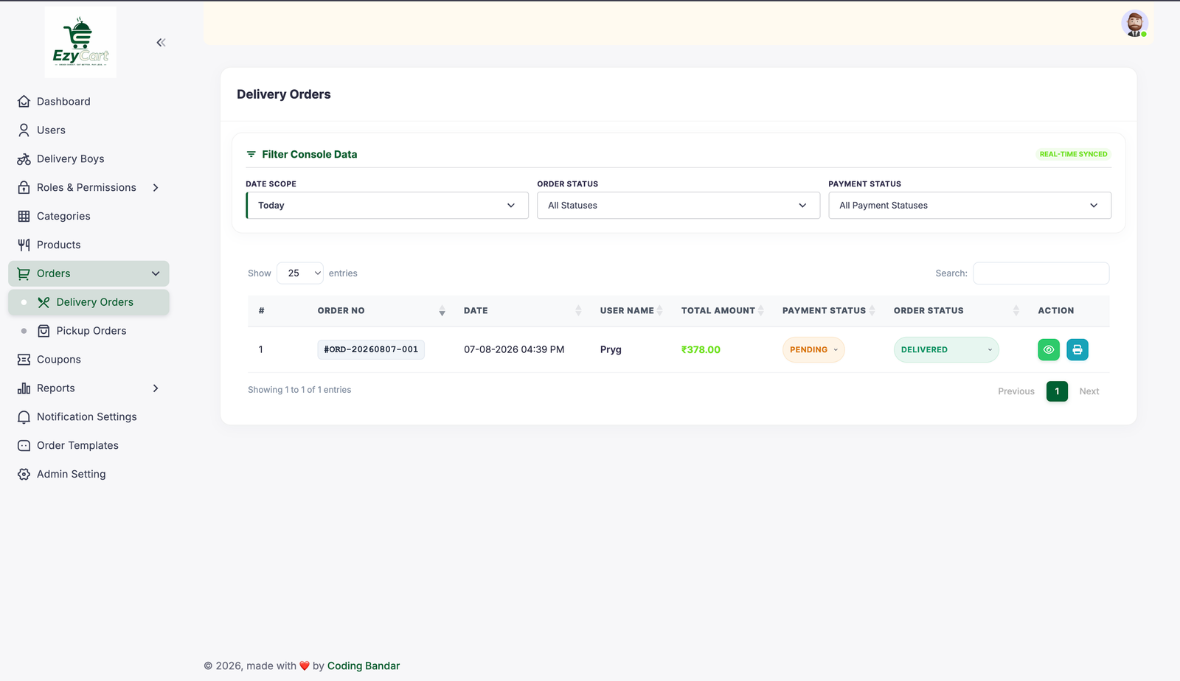Click the blue print order icon
The height and width of the screenshot is (681, 1180).
(x=1077, y=349)
